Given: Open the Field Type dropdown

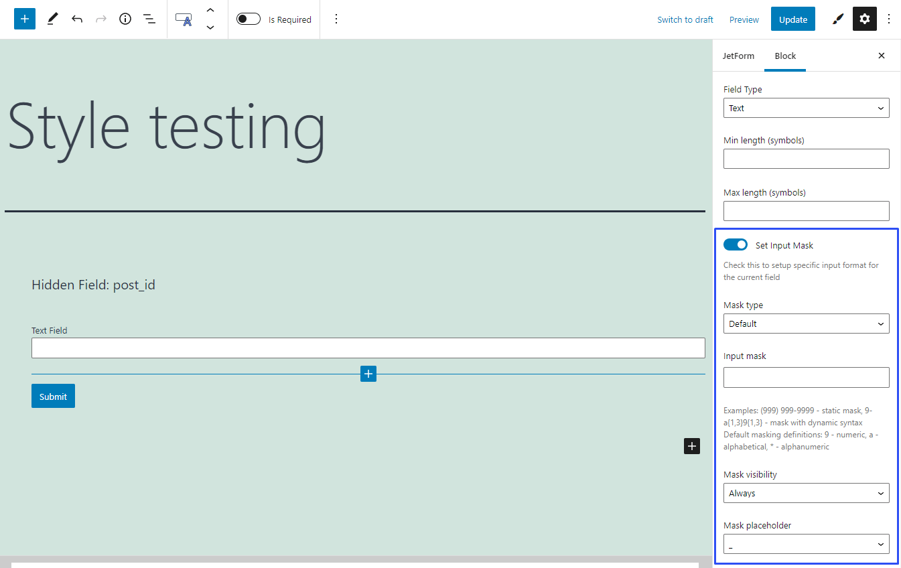Looking at the screenshot, I should tap(806, 108).
